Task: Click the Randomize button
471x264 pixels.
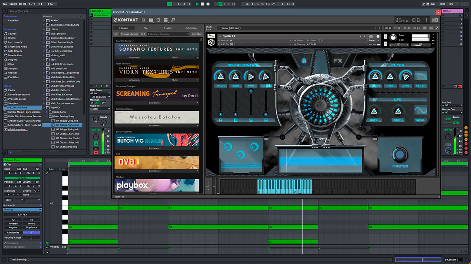Action: (x=13, y=232)
